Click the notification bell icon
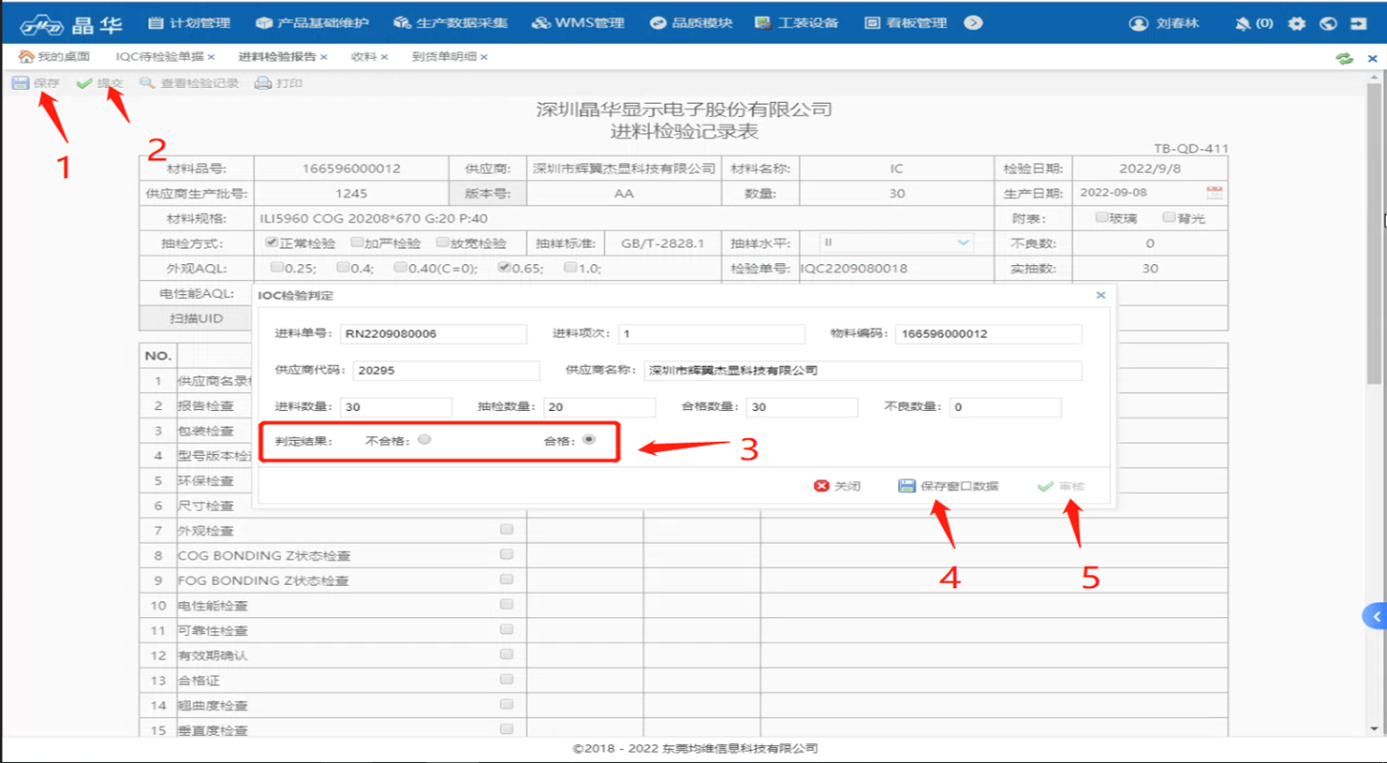The width and height of the screenshot is (1387, 763). pyautogui.click(x=1243, y=23)
